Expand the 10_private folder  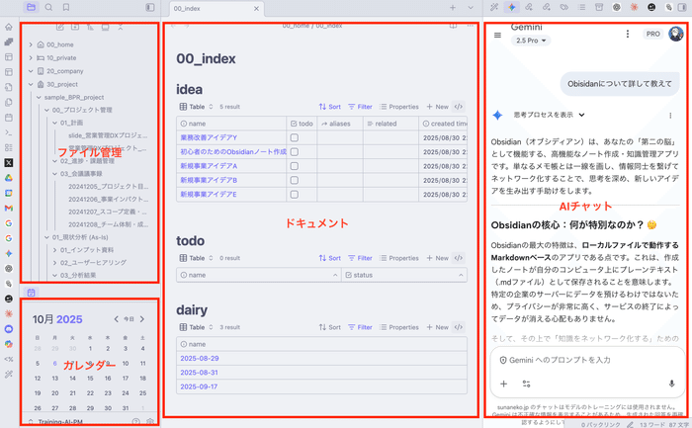pyautogui.click(x=31, y=57)
